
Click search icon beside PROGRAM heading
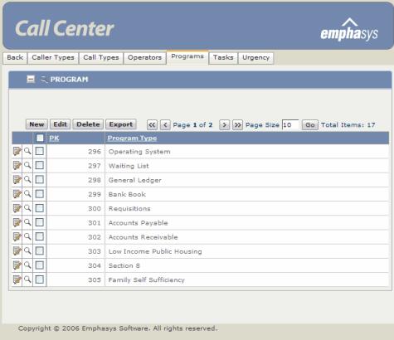click(x=44, y=80)
